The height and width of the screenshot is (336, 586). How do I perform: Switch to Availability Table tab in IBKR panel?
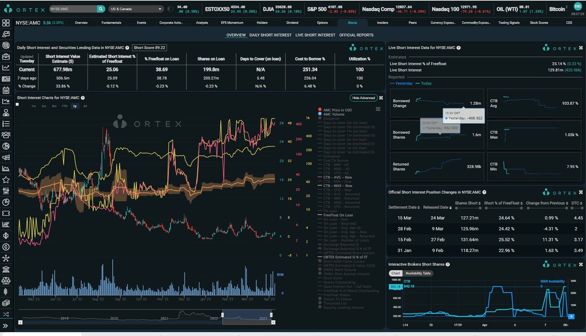tap(419, 273)
